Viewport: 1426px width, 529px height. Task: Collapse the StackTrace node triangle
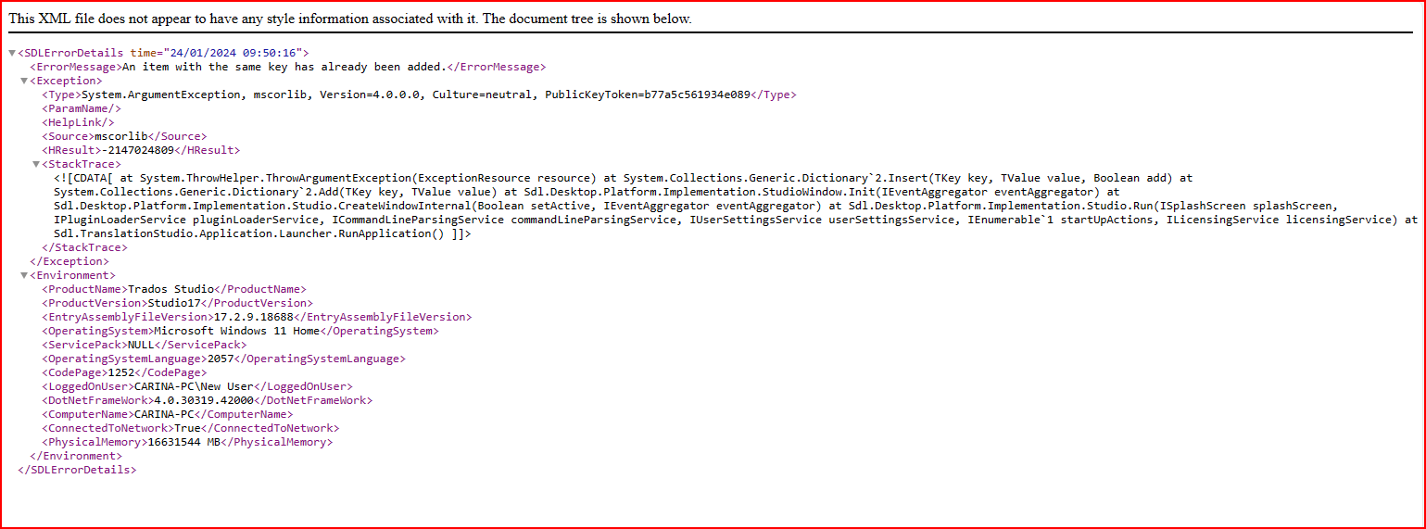pos(36,165)
